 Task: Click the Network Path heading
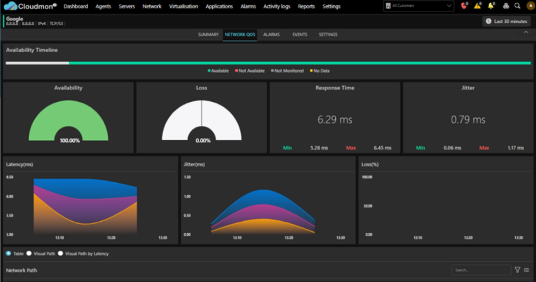point(21,270)
